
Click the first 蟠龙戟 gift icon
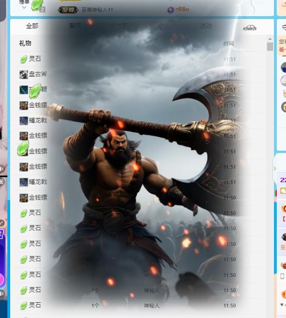[24, 121]
